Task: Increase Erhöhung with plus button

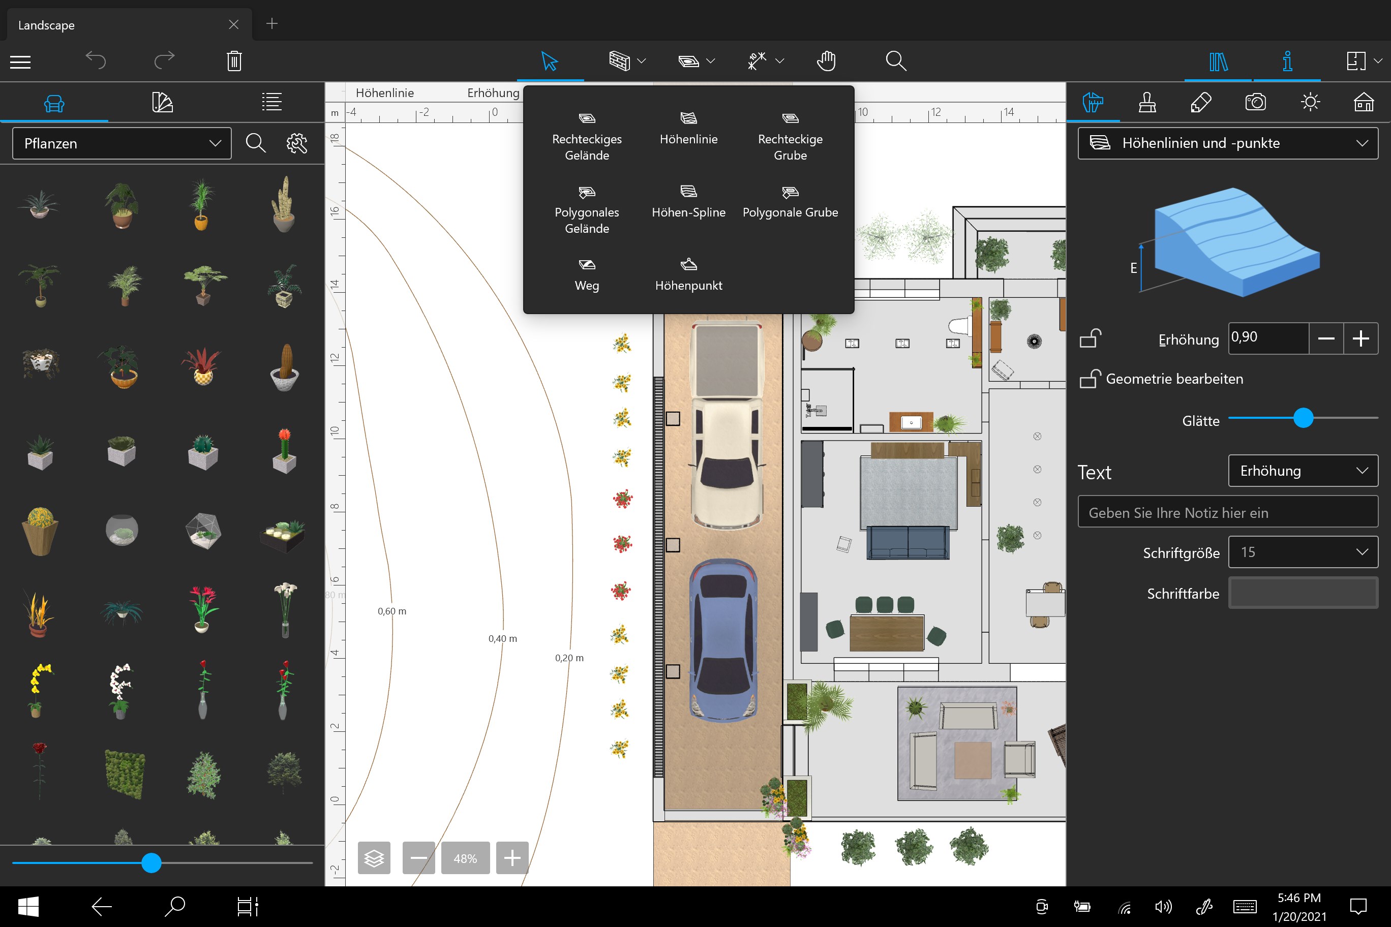Action: [x=1360, y=339]
